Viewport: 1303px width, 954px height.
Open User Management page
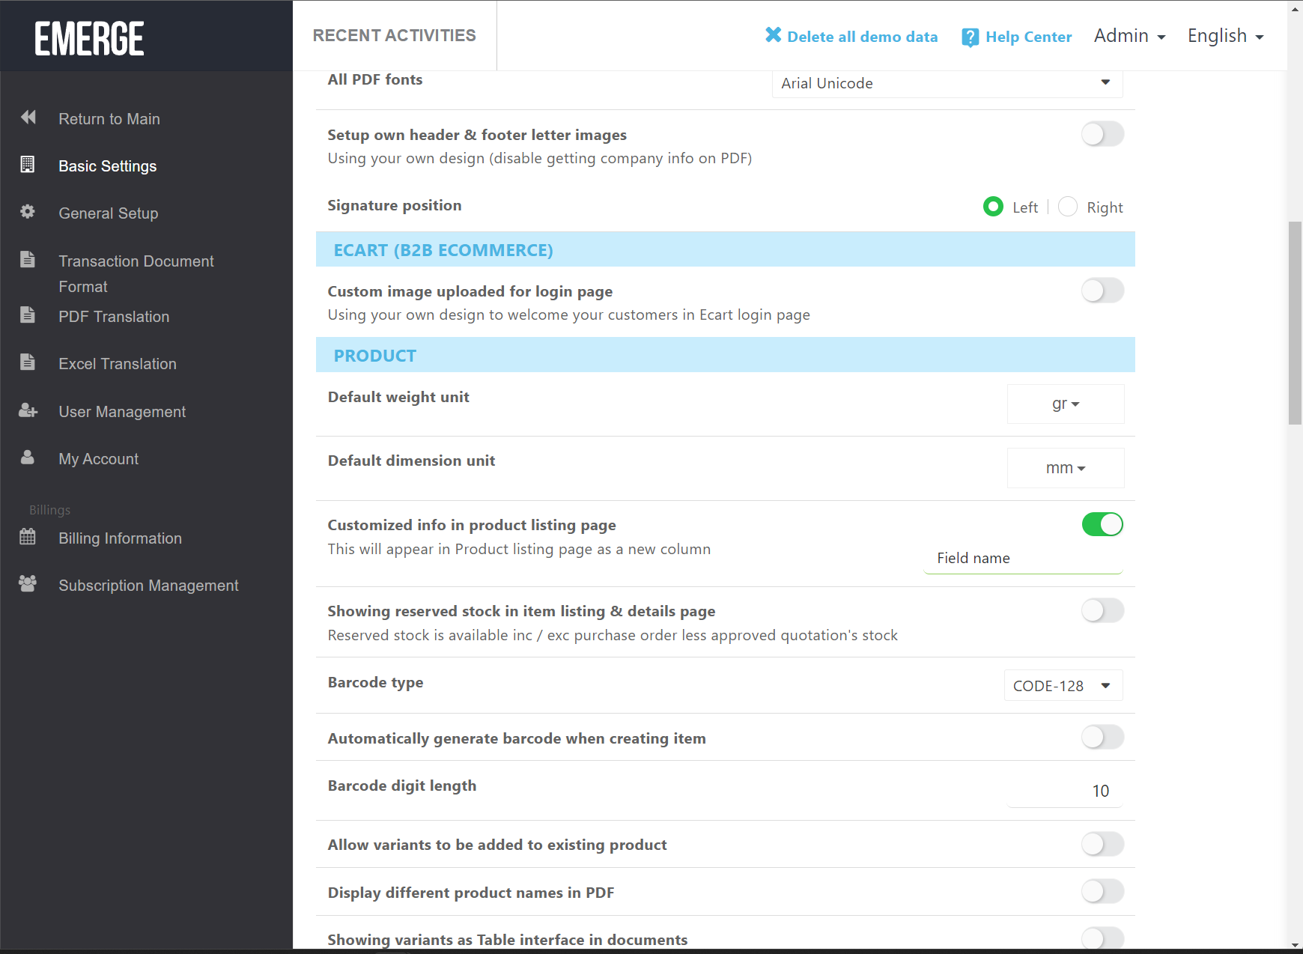coord(122,412)
